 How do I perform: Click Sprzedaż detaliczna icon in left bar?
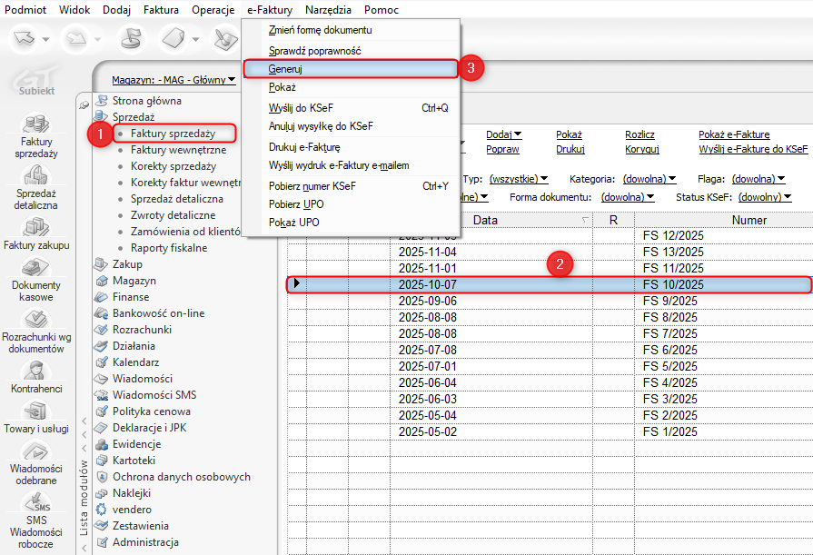tap(36, 174)
